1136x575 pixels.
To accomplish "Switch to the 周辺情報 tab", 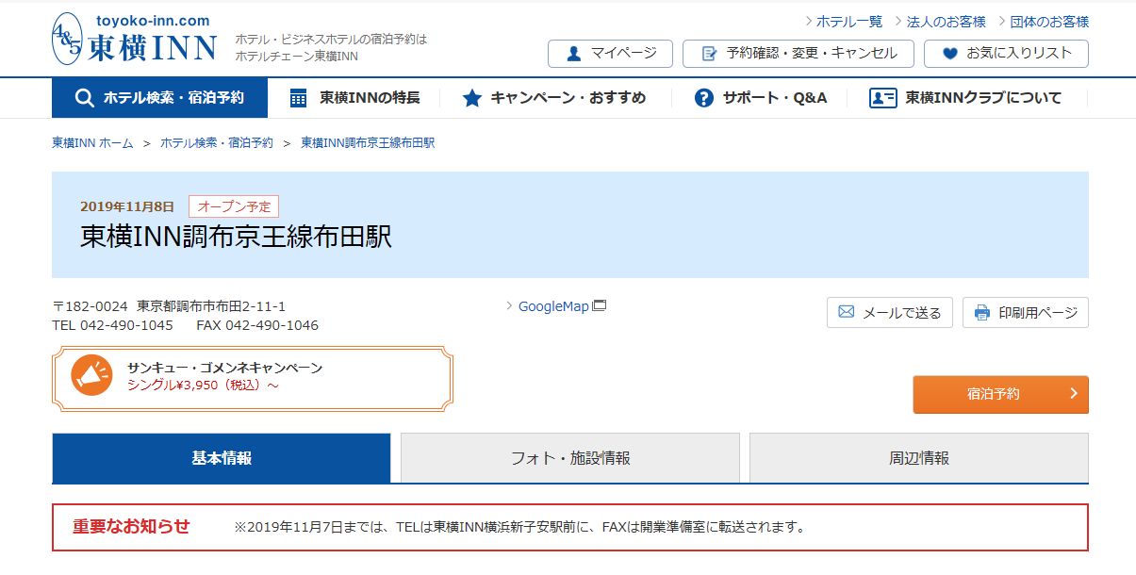I will (x=919, y=458).
